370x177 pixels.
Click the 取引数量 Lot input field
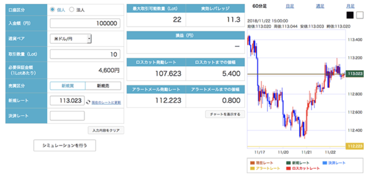click(x=85, y=54)
